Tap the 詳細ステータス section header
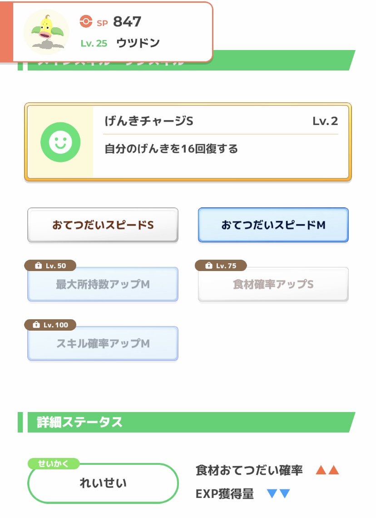376x518 pixels. [x=79, y=422]
